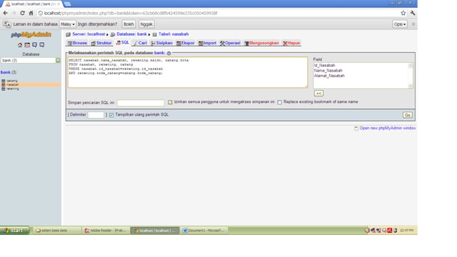Click the new-window icon beside Open new phpMyAdmin window
457x257 pixels.
click(356, 128)
